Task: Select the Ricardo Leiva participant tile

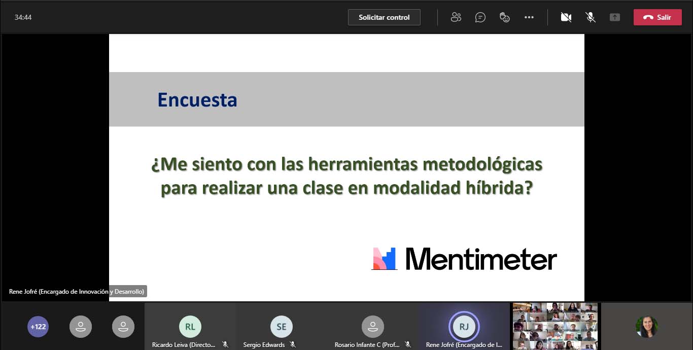Action: (x=190, y=327)
